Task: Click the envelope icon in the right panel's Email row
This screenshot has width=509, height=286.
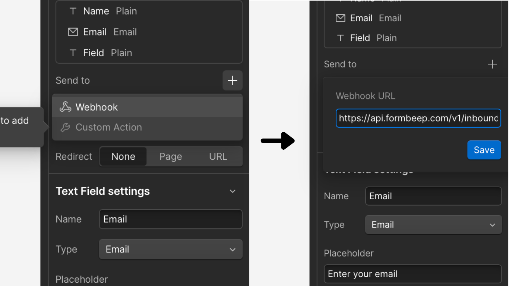Action: [x=340, y=18]
